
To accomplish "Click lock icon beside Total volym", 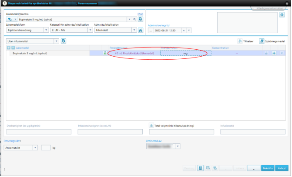I will 151,125.
